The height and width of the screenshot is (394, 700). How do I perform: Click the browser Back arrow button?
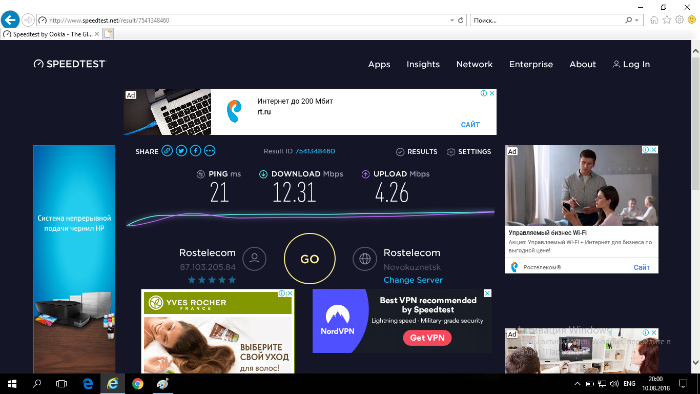pos(10,20)
